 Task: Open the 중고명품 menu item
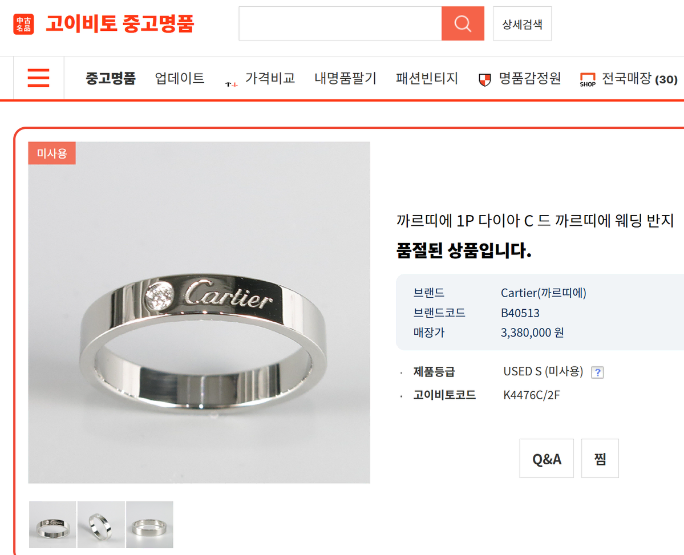point(110,79)
